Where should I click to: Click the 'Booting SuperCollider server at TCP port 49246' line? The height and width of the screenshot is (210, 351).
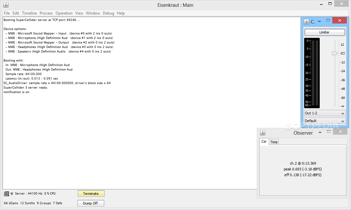tap(42, 20)
